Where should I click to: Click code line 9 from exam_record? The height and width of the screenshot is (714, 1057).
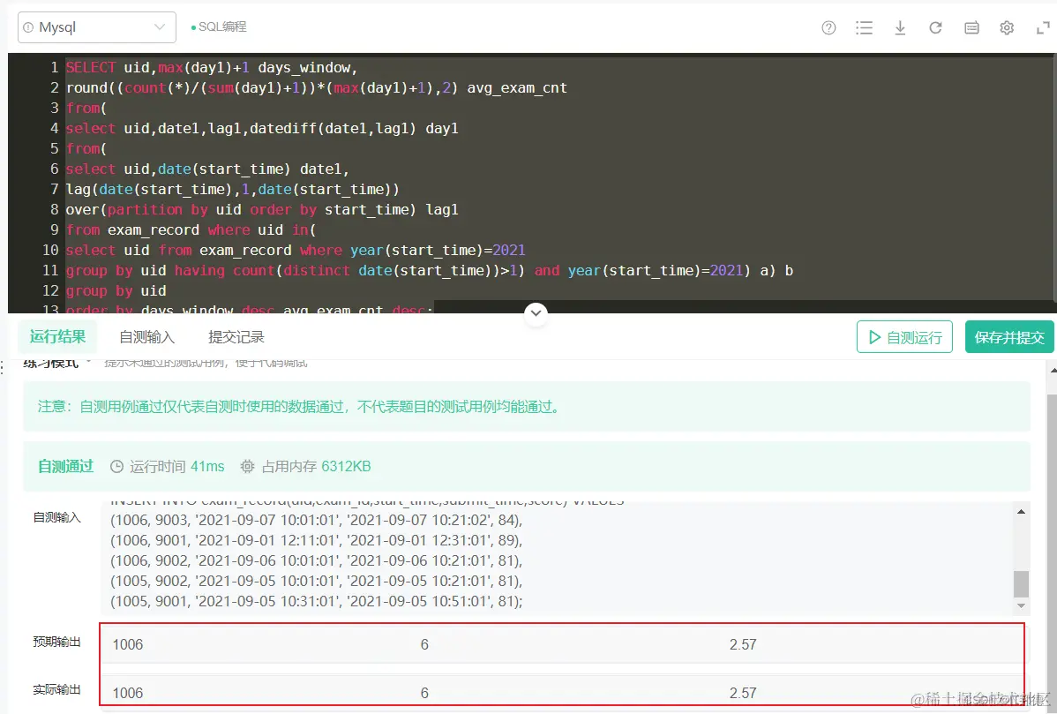190,229
